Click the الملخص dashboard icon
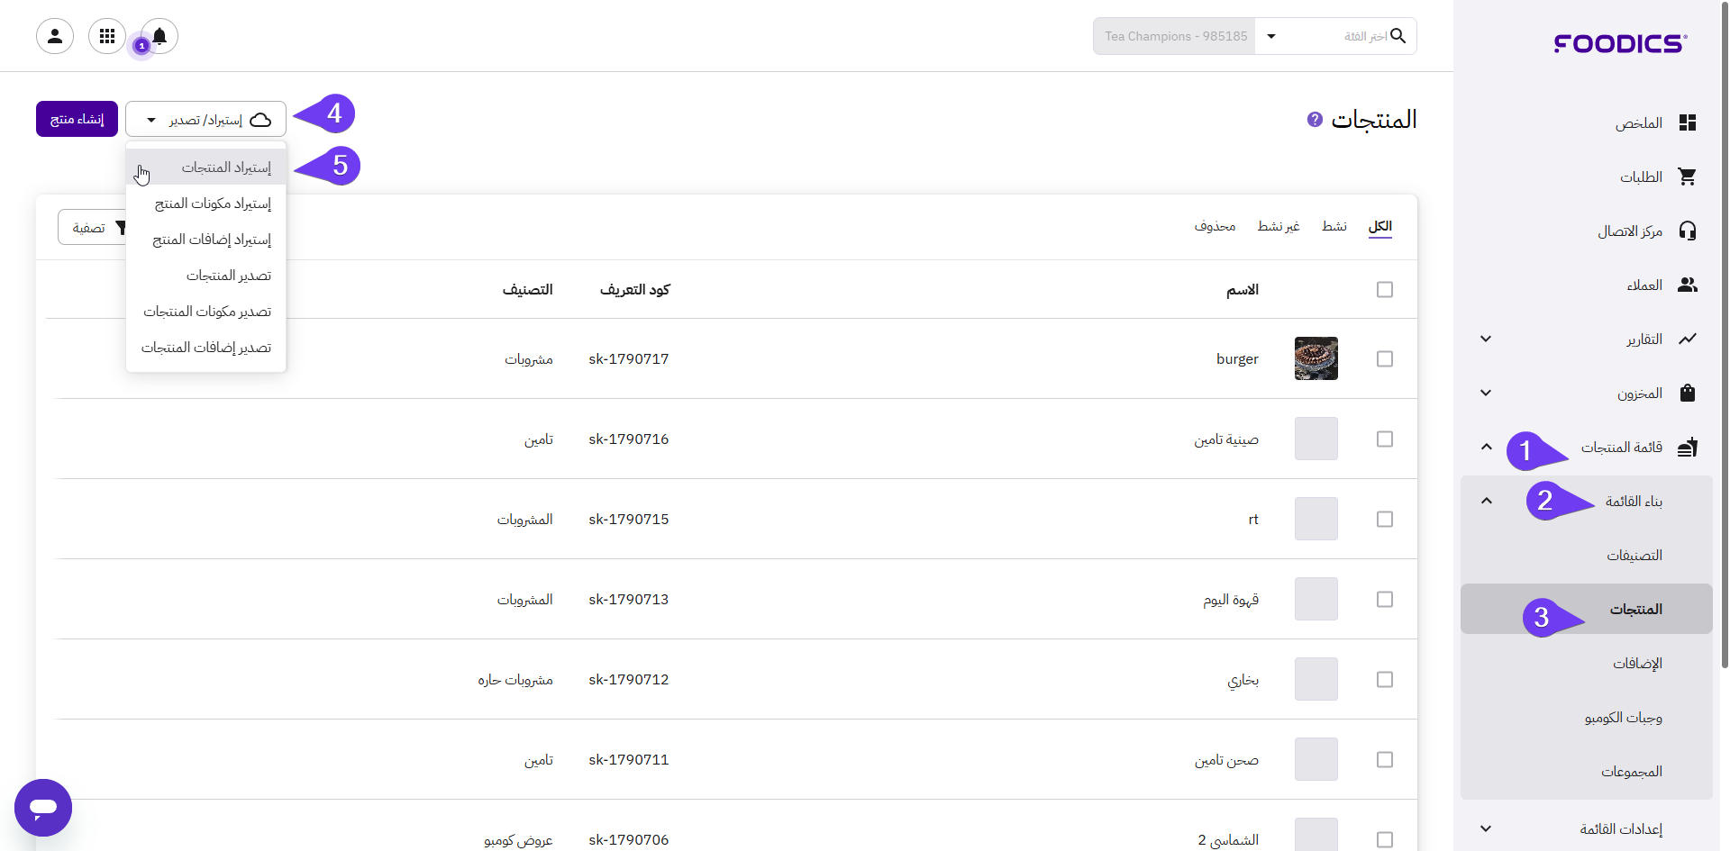This screenshot has height=851, width=1730. [x=1688, y=123]
